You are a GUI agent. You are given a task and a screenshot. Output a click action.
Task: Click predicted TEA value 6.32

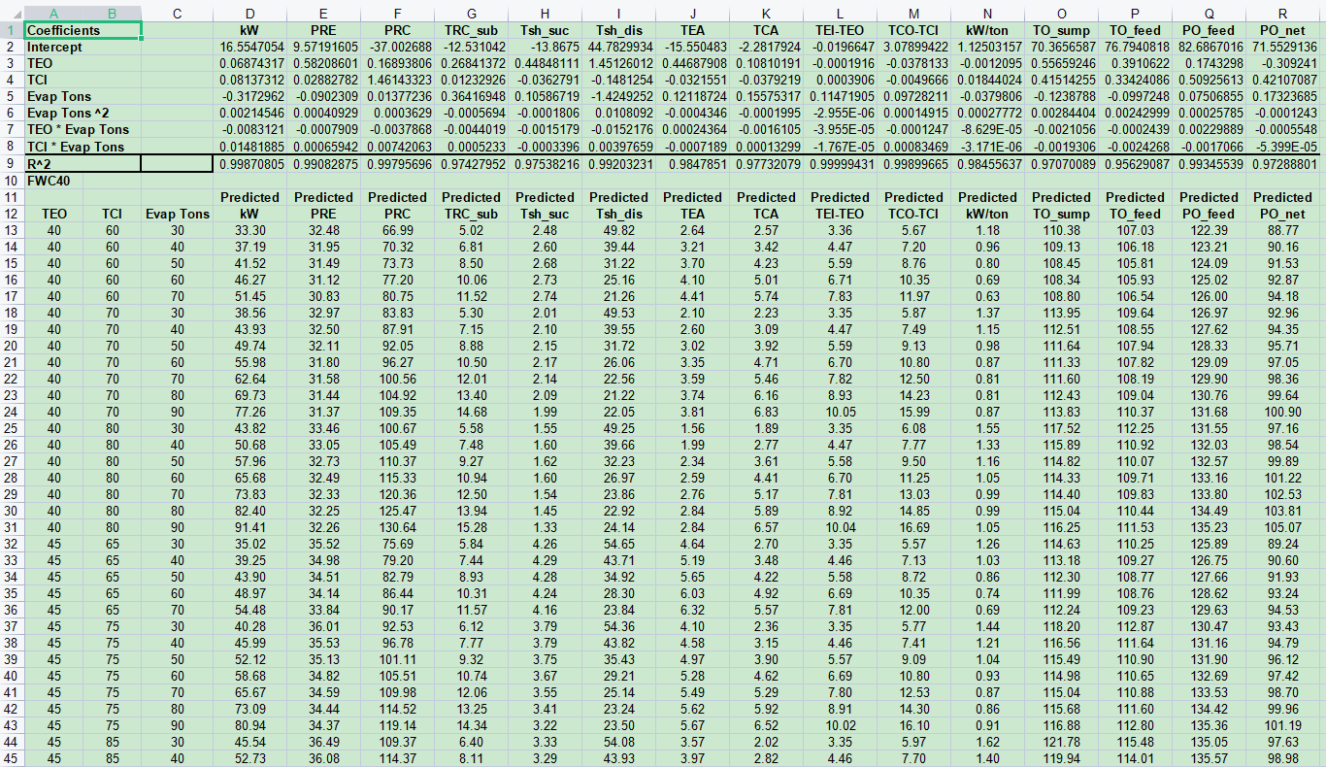(692, 610)
